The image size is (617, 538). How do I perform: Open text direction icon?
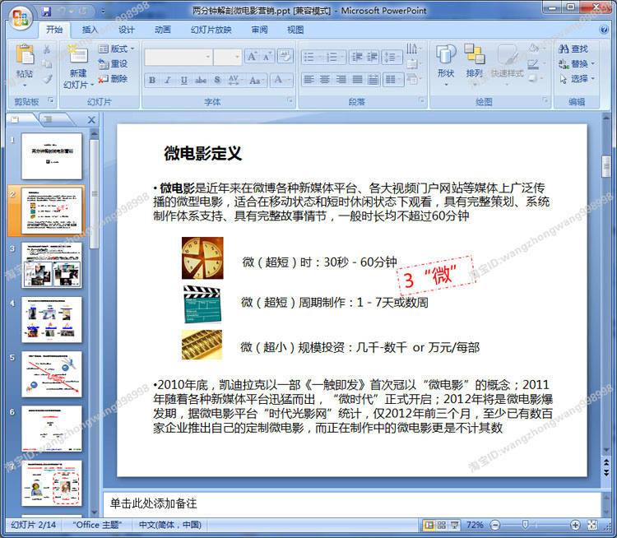[x=414, y=49]
